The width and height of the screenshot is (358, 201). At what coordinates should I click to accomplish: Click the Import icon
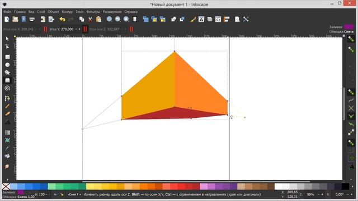43,20
